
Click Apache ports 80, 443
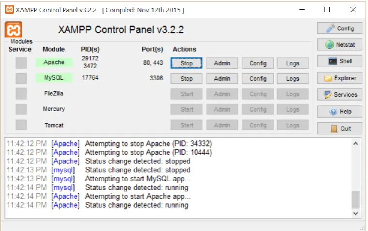pyautogui.click(x=153, y=63)
